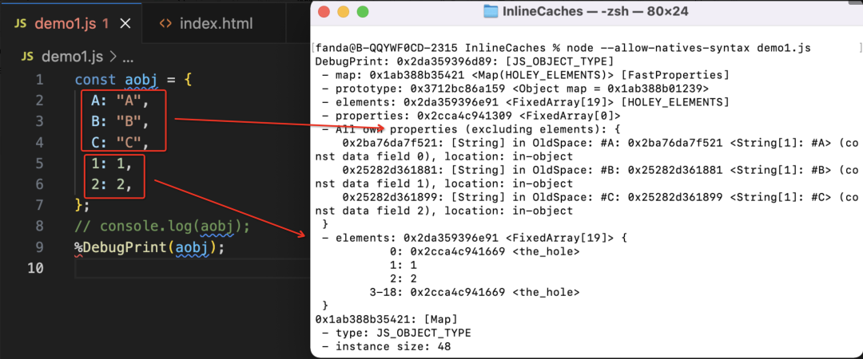Click line number 1 in the gutter
The height and width of the screenshot is (359, 863).
coord(39,80)
